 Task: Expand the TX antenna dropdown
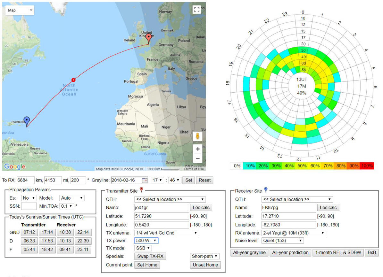coord(167,233)
